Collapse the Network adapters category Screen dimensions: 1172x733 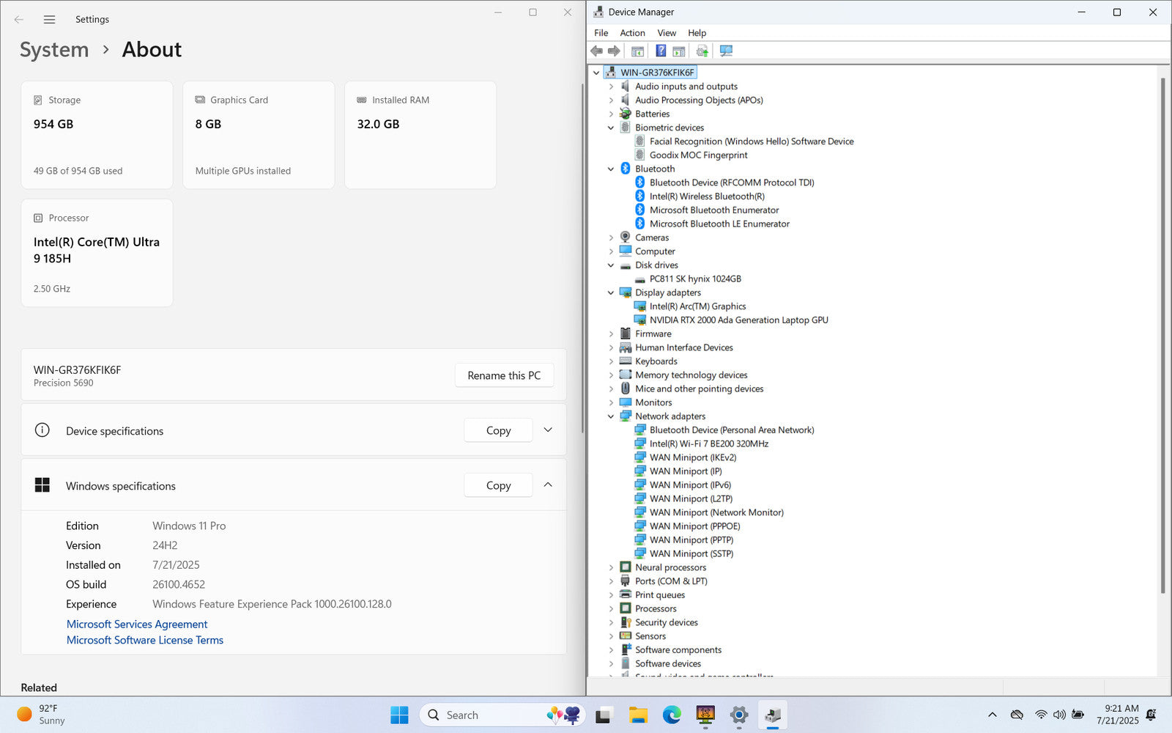pyautogui.click(x=611, y=416)
